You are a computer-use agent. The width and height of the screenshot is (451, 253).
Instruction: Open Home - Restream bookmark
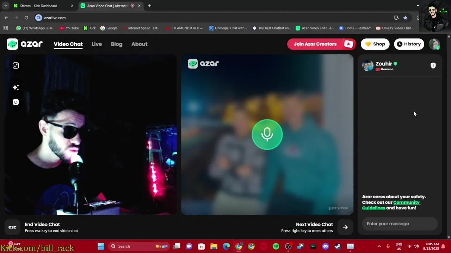point(355,28)
